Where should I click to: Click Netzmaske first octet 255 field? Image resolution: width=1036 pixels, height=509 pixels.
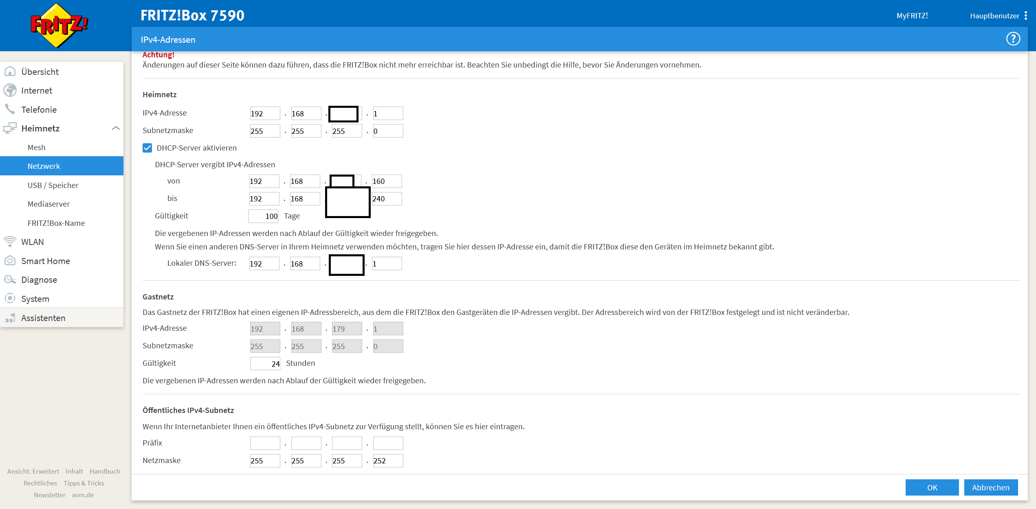[265, 461]
